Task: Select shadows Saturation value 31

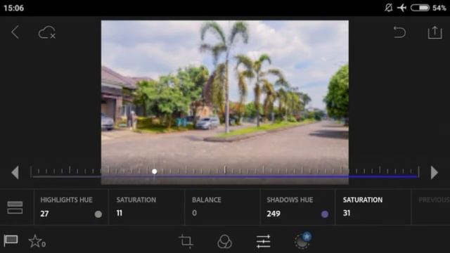Action: (373, 207)
